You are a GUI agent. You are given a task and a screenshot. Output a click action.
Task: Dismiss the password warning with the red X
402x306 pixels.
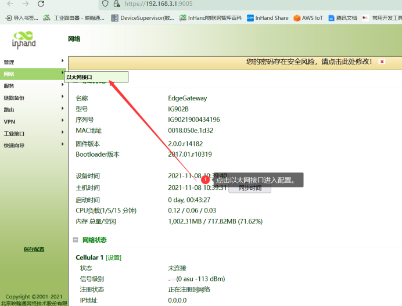(382, 61)
